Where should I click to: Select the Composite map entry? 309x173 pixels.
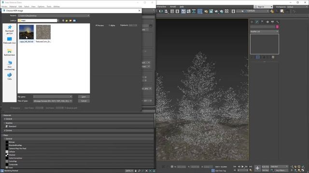[13, 164]
